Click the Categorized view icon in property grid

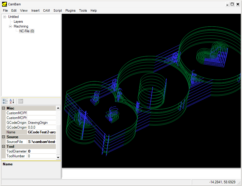[5, 101]
